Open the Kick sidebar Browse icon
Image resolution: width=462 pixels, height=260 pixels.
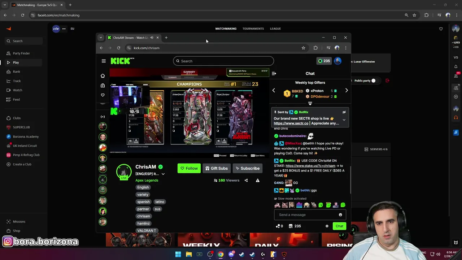coord(103,86)
